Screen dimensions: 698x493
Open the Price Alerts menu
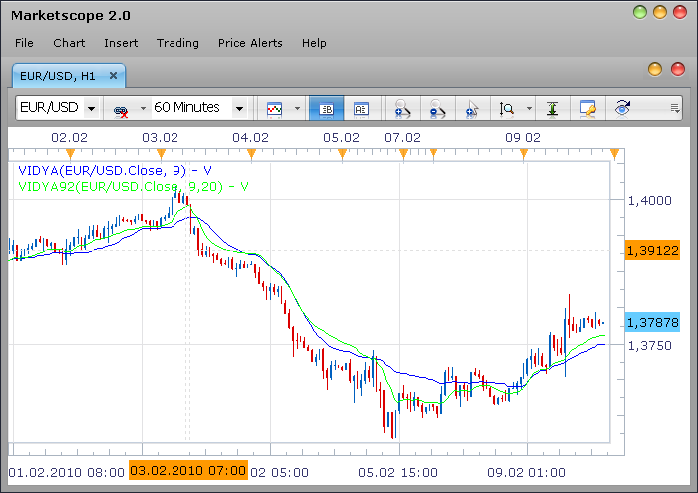[x=250, y=43]
